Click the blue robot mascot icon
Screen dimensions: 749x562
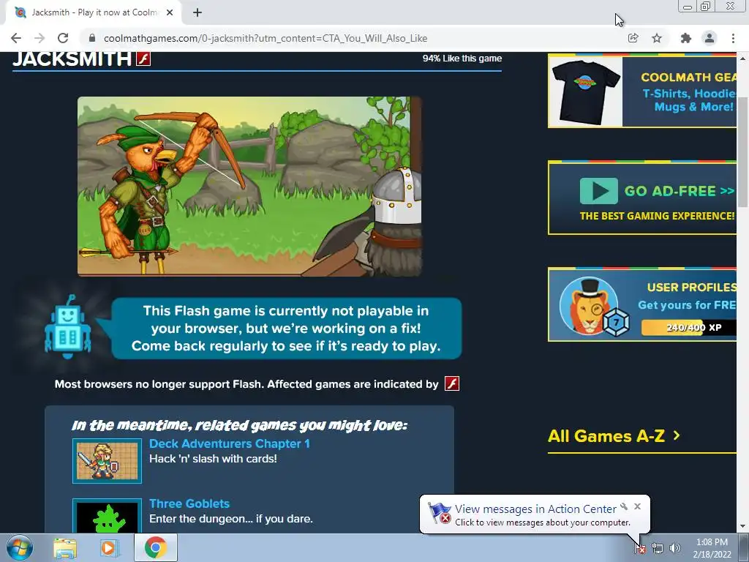coord(68,326)
